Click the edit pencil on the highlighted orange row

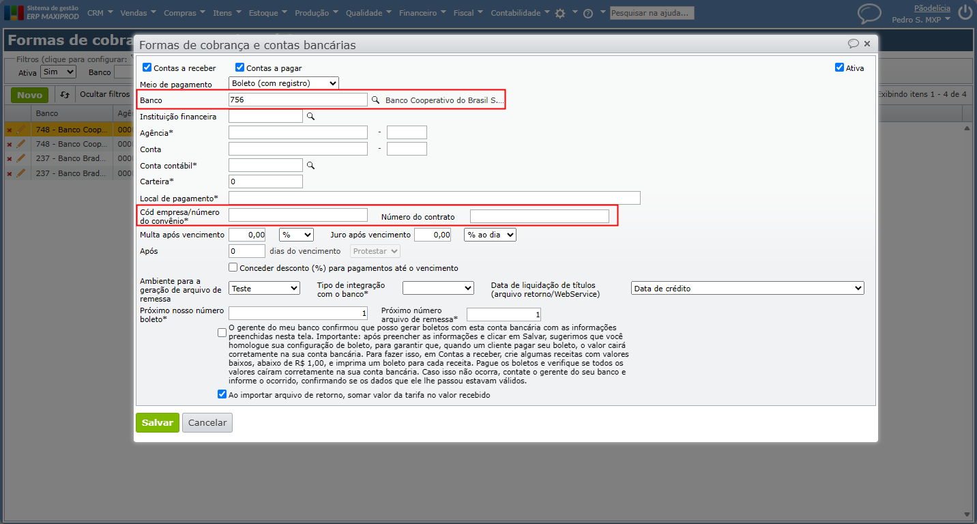tap(21, 129)
